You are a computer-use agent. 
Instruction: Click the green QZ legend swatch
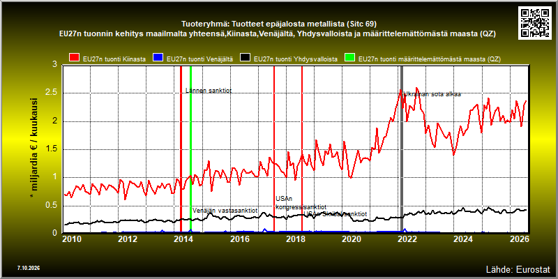(350, 57)
